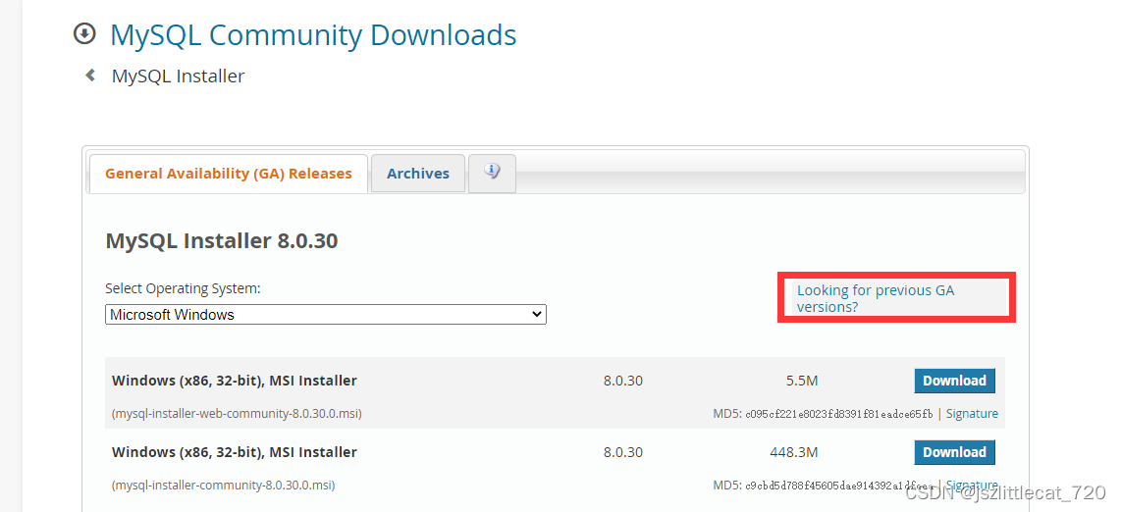Click the MySQL Installer 8.0.30 heading

coord(222,240)
